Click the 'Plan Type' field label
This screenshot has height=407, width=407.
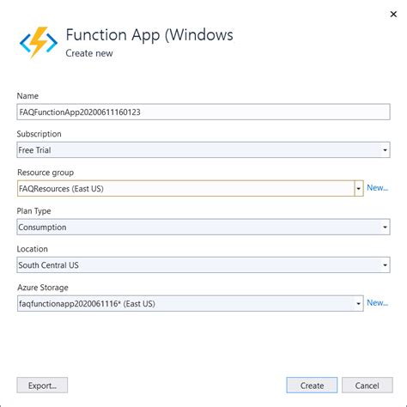[33, 211]
